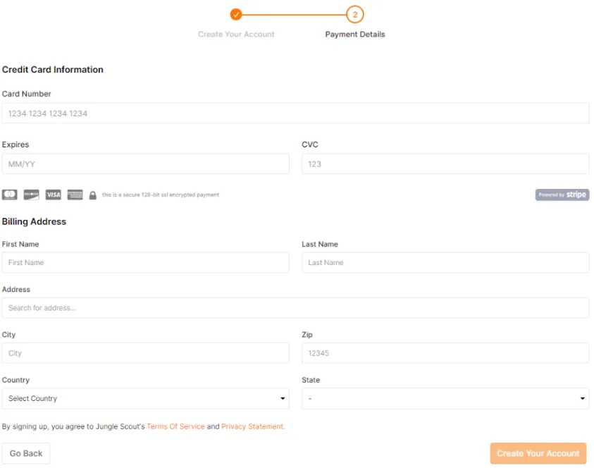Focus the First Name field
Viewport: 594px width, 468px height.
[145, 262]
